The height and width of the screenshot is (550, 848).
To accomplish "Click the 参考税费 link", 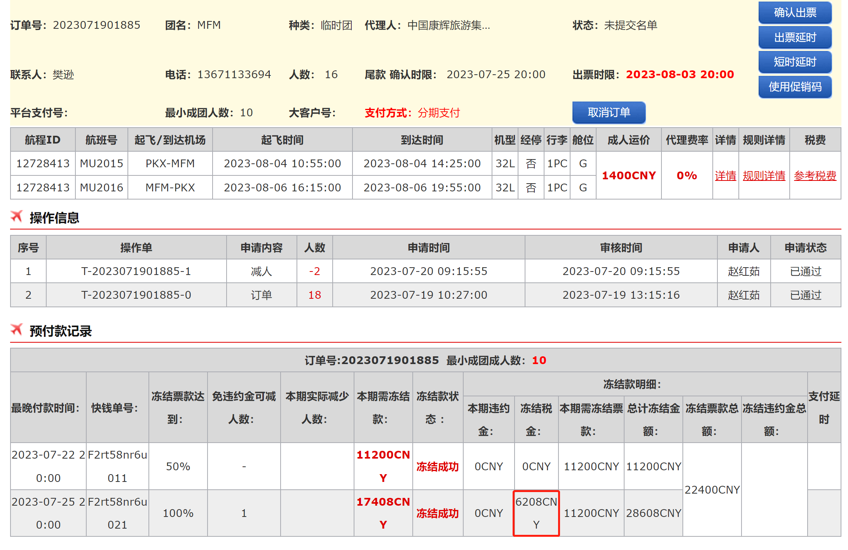I will click(x=815, y=176).
